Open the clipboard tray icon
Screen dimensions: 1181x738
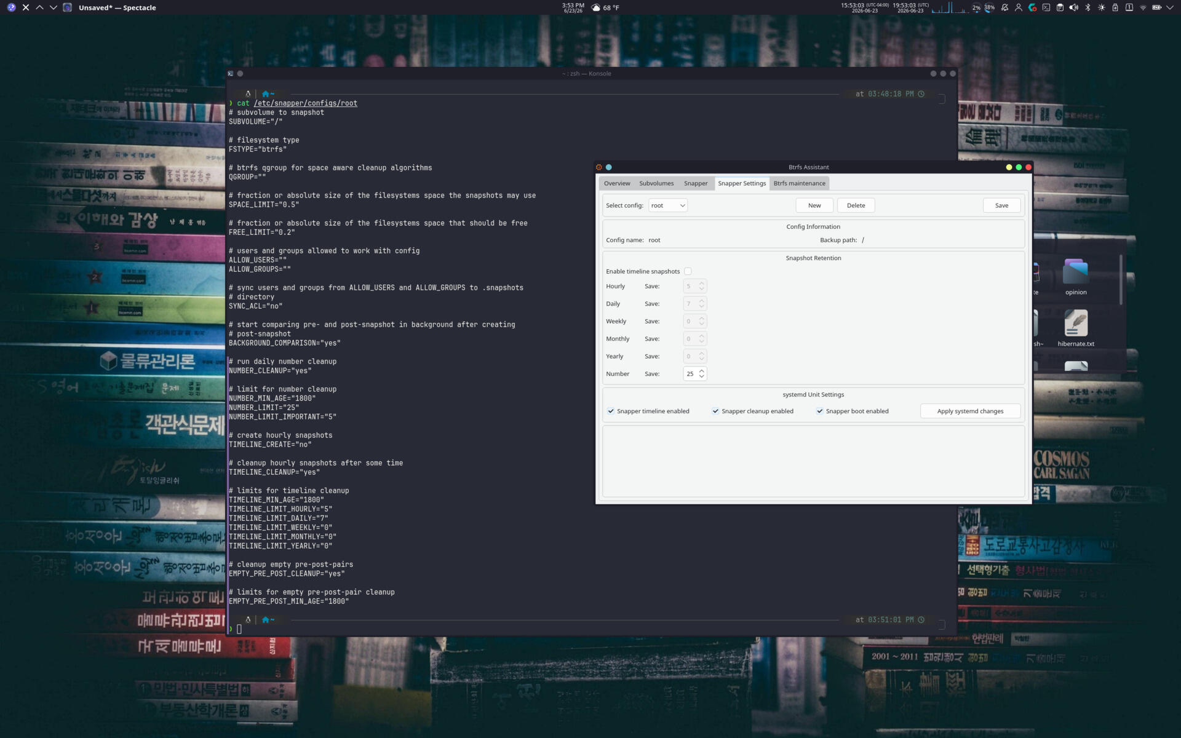(1060, 7)
